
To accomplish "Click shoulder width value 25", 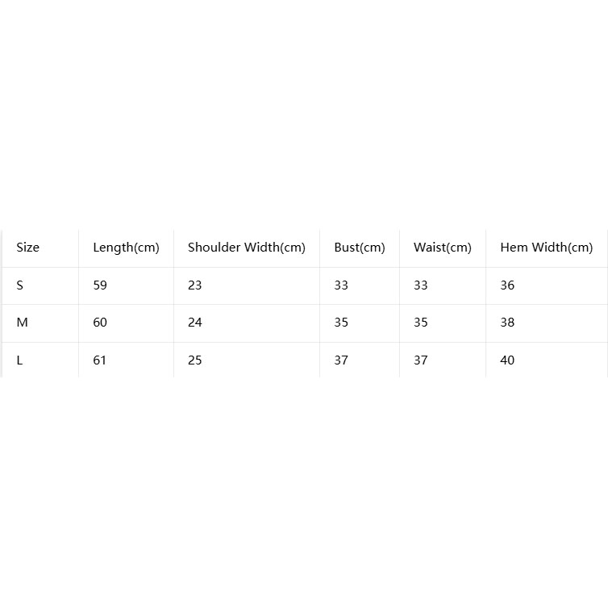I will click(195, 360).
